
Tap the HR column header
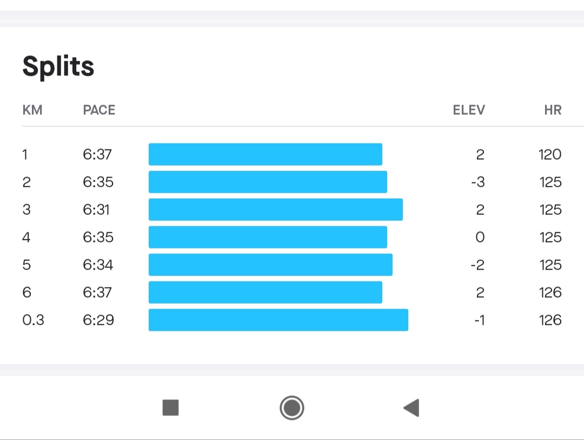coord(553,110)
